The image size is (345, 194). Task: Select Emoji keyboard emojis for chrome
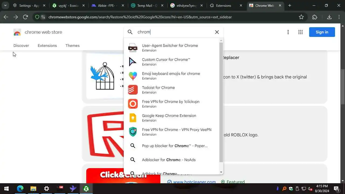pyautogui.click(x=172, y=76)
